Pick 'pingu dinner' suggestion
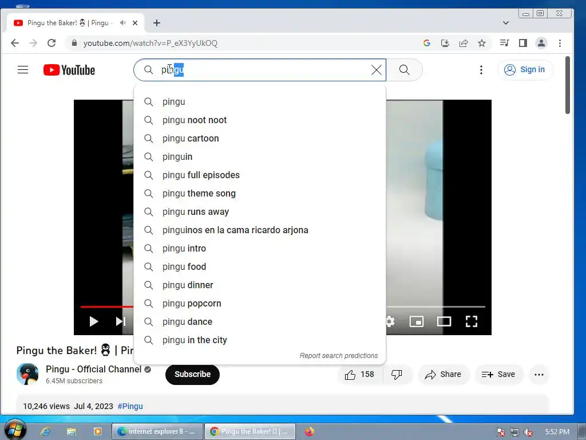The width and height of the screenshot is (586, 440). [x=259, y=285]
